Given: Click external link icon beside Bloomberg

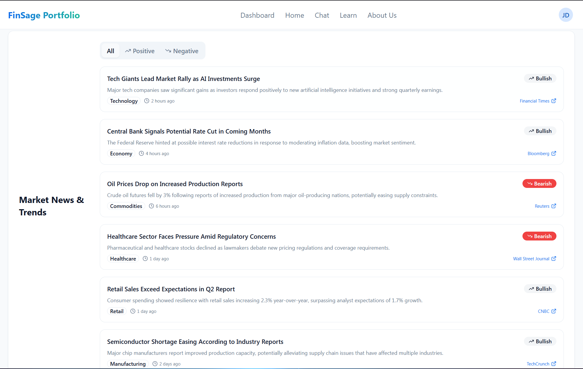Looking at the screenshot, I should point(554,153).
